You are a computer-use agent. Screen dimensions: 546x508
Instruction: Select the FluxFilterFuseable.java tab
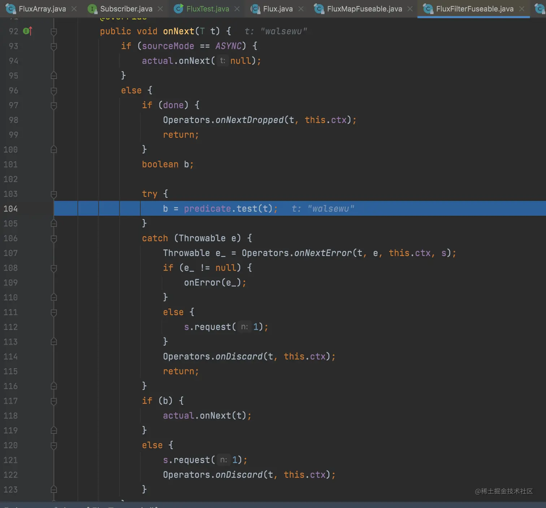pyautogui.click(x=474, y=9)
